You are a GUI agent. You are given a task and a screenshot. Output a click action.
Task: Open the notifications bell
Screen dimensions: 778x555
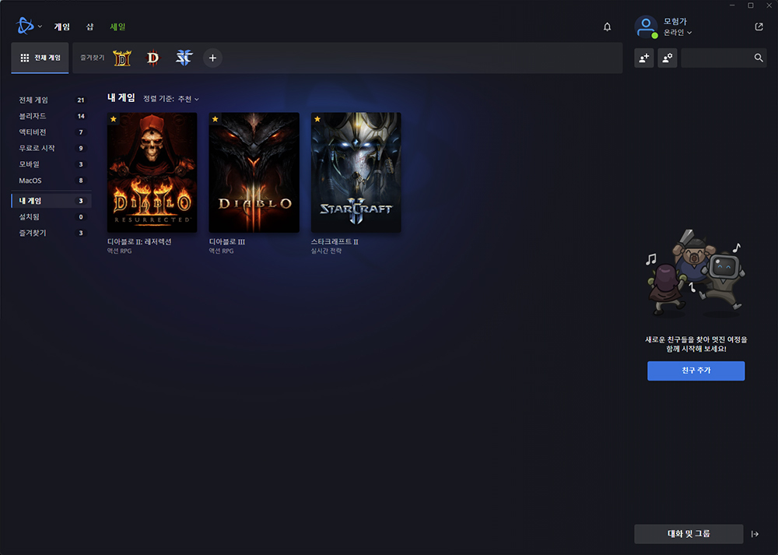click(607, 26)
